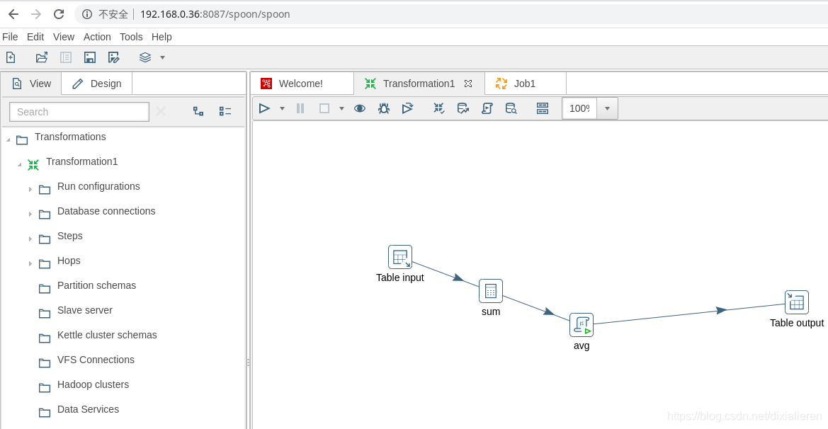The width and height of the screenshot is (828, 429).
Task: Click the Pause transformation icon
Action: point(300,108)
